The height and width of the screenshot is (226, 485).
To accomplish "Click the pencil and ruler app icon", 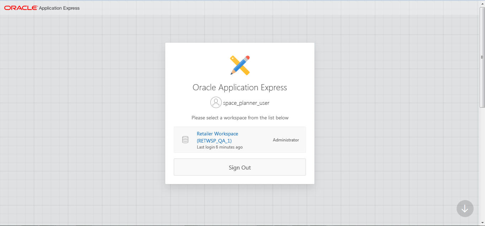I will pyautogui.click(x=240, y=65).
